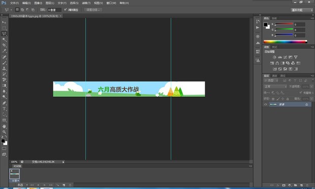Open the Window menu
Screen dimensions: 315x189
coord(111,3)
